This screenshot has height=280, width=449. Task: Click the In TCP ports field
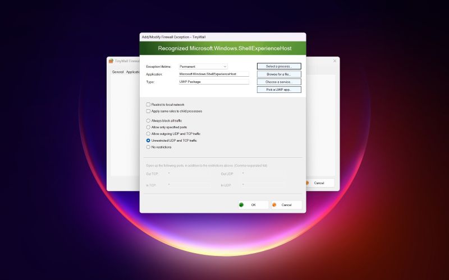[x=189, y=185]
